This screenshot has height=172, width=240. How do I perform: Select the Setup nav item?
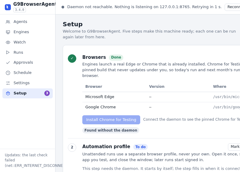click(27, 93)
